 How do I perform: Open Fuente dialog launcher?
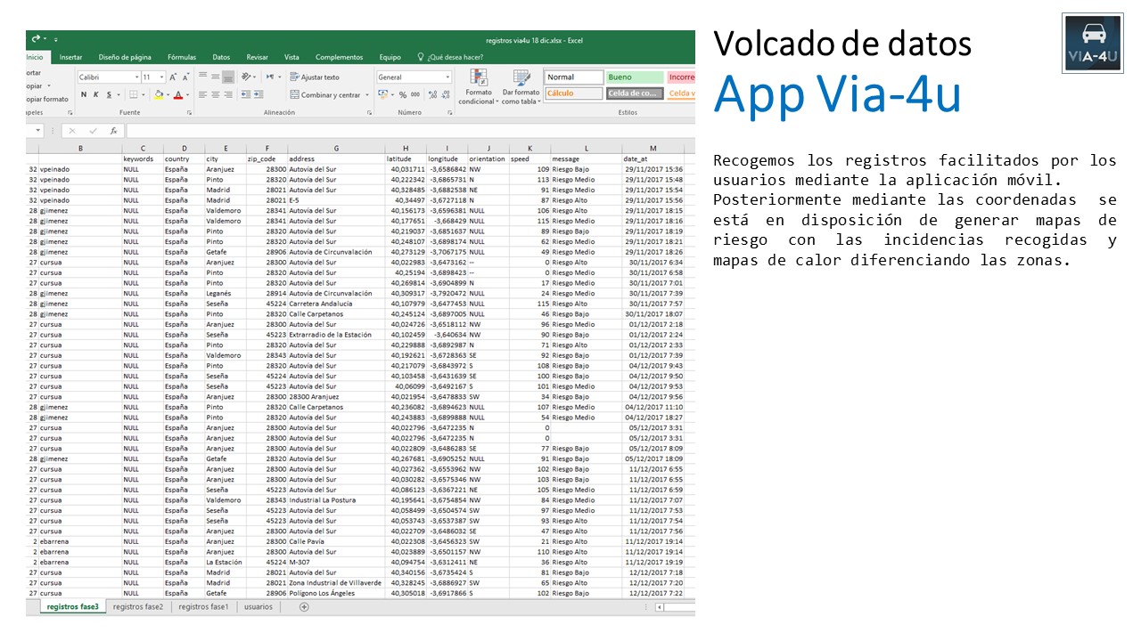pyautogui.click(x=189, y=113)
